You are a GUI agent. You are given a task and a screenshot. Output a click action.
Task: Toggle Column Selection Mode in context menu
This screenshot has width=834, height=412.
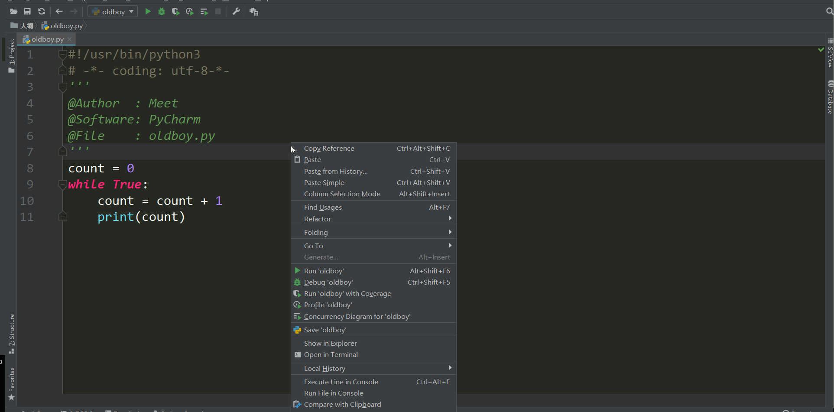[373, 194]
